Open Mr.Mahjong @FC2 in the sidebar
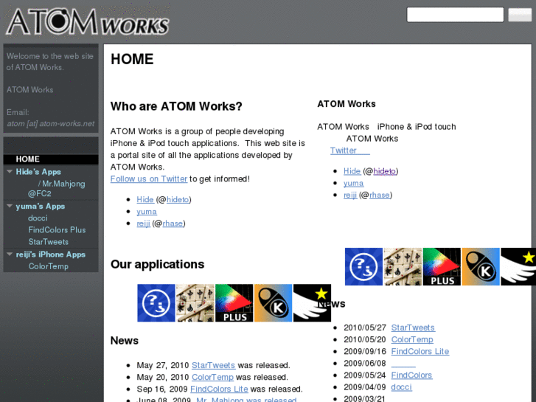 pos(57,189)
